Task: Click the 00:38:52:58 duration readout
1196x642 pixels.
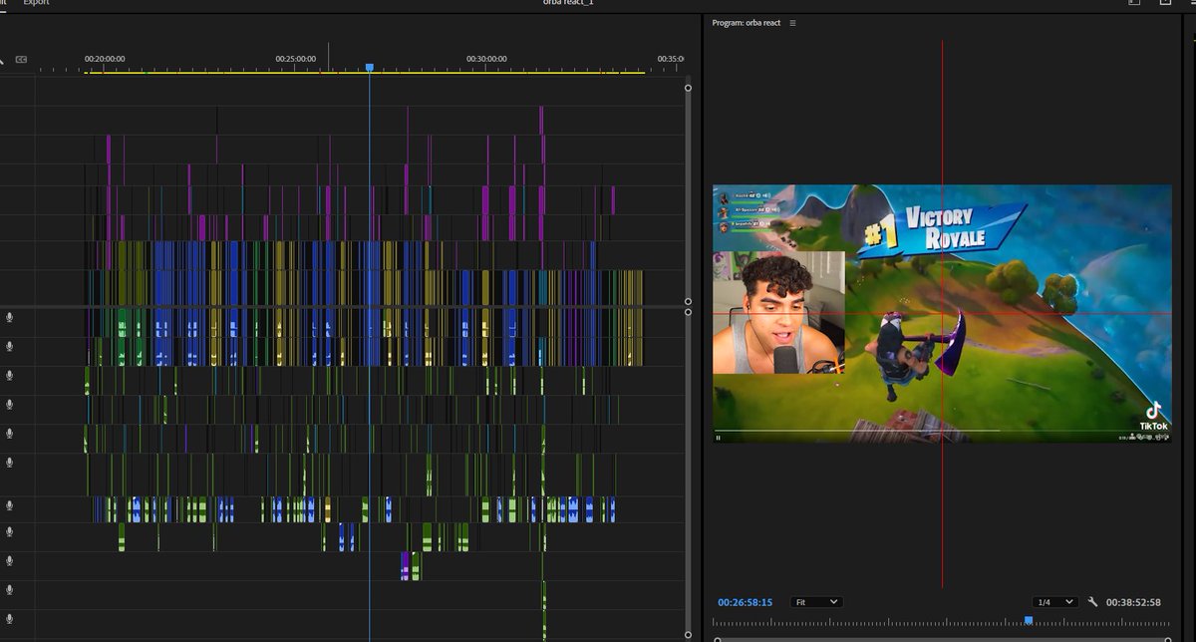Action: (1133, 602)
